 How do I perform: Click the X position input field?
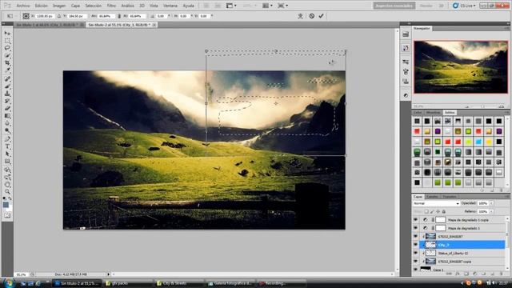coord(45,16)
